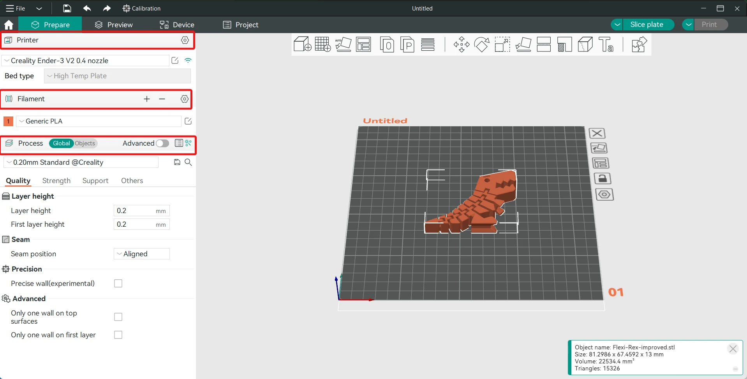Click the Slice plate button

pyautogui.click(x=647, y=25)
